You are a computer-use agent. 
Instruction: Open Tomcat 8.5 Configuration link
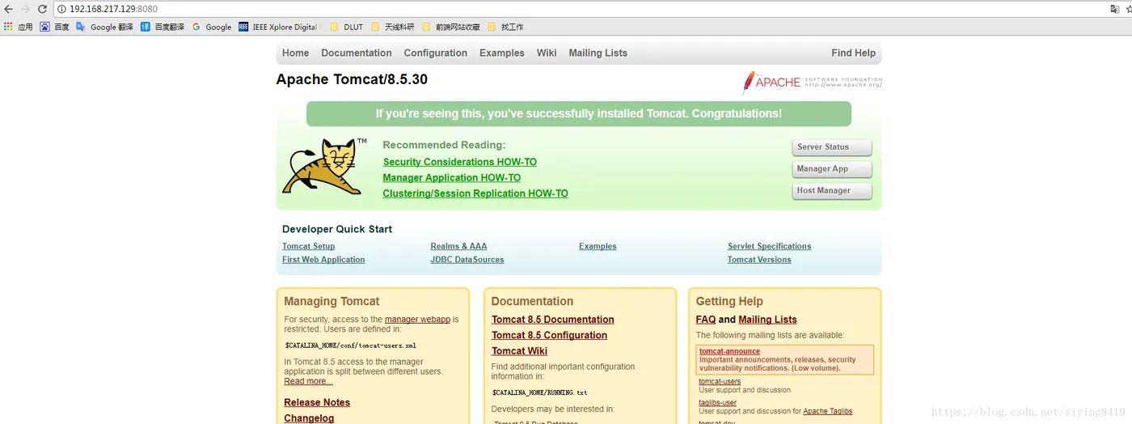(549, 335)
